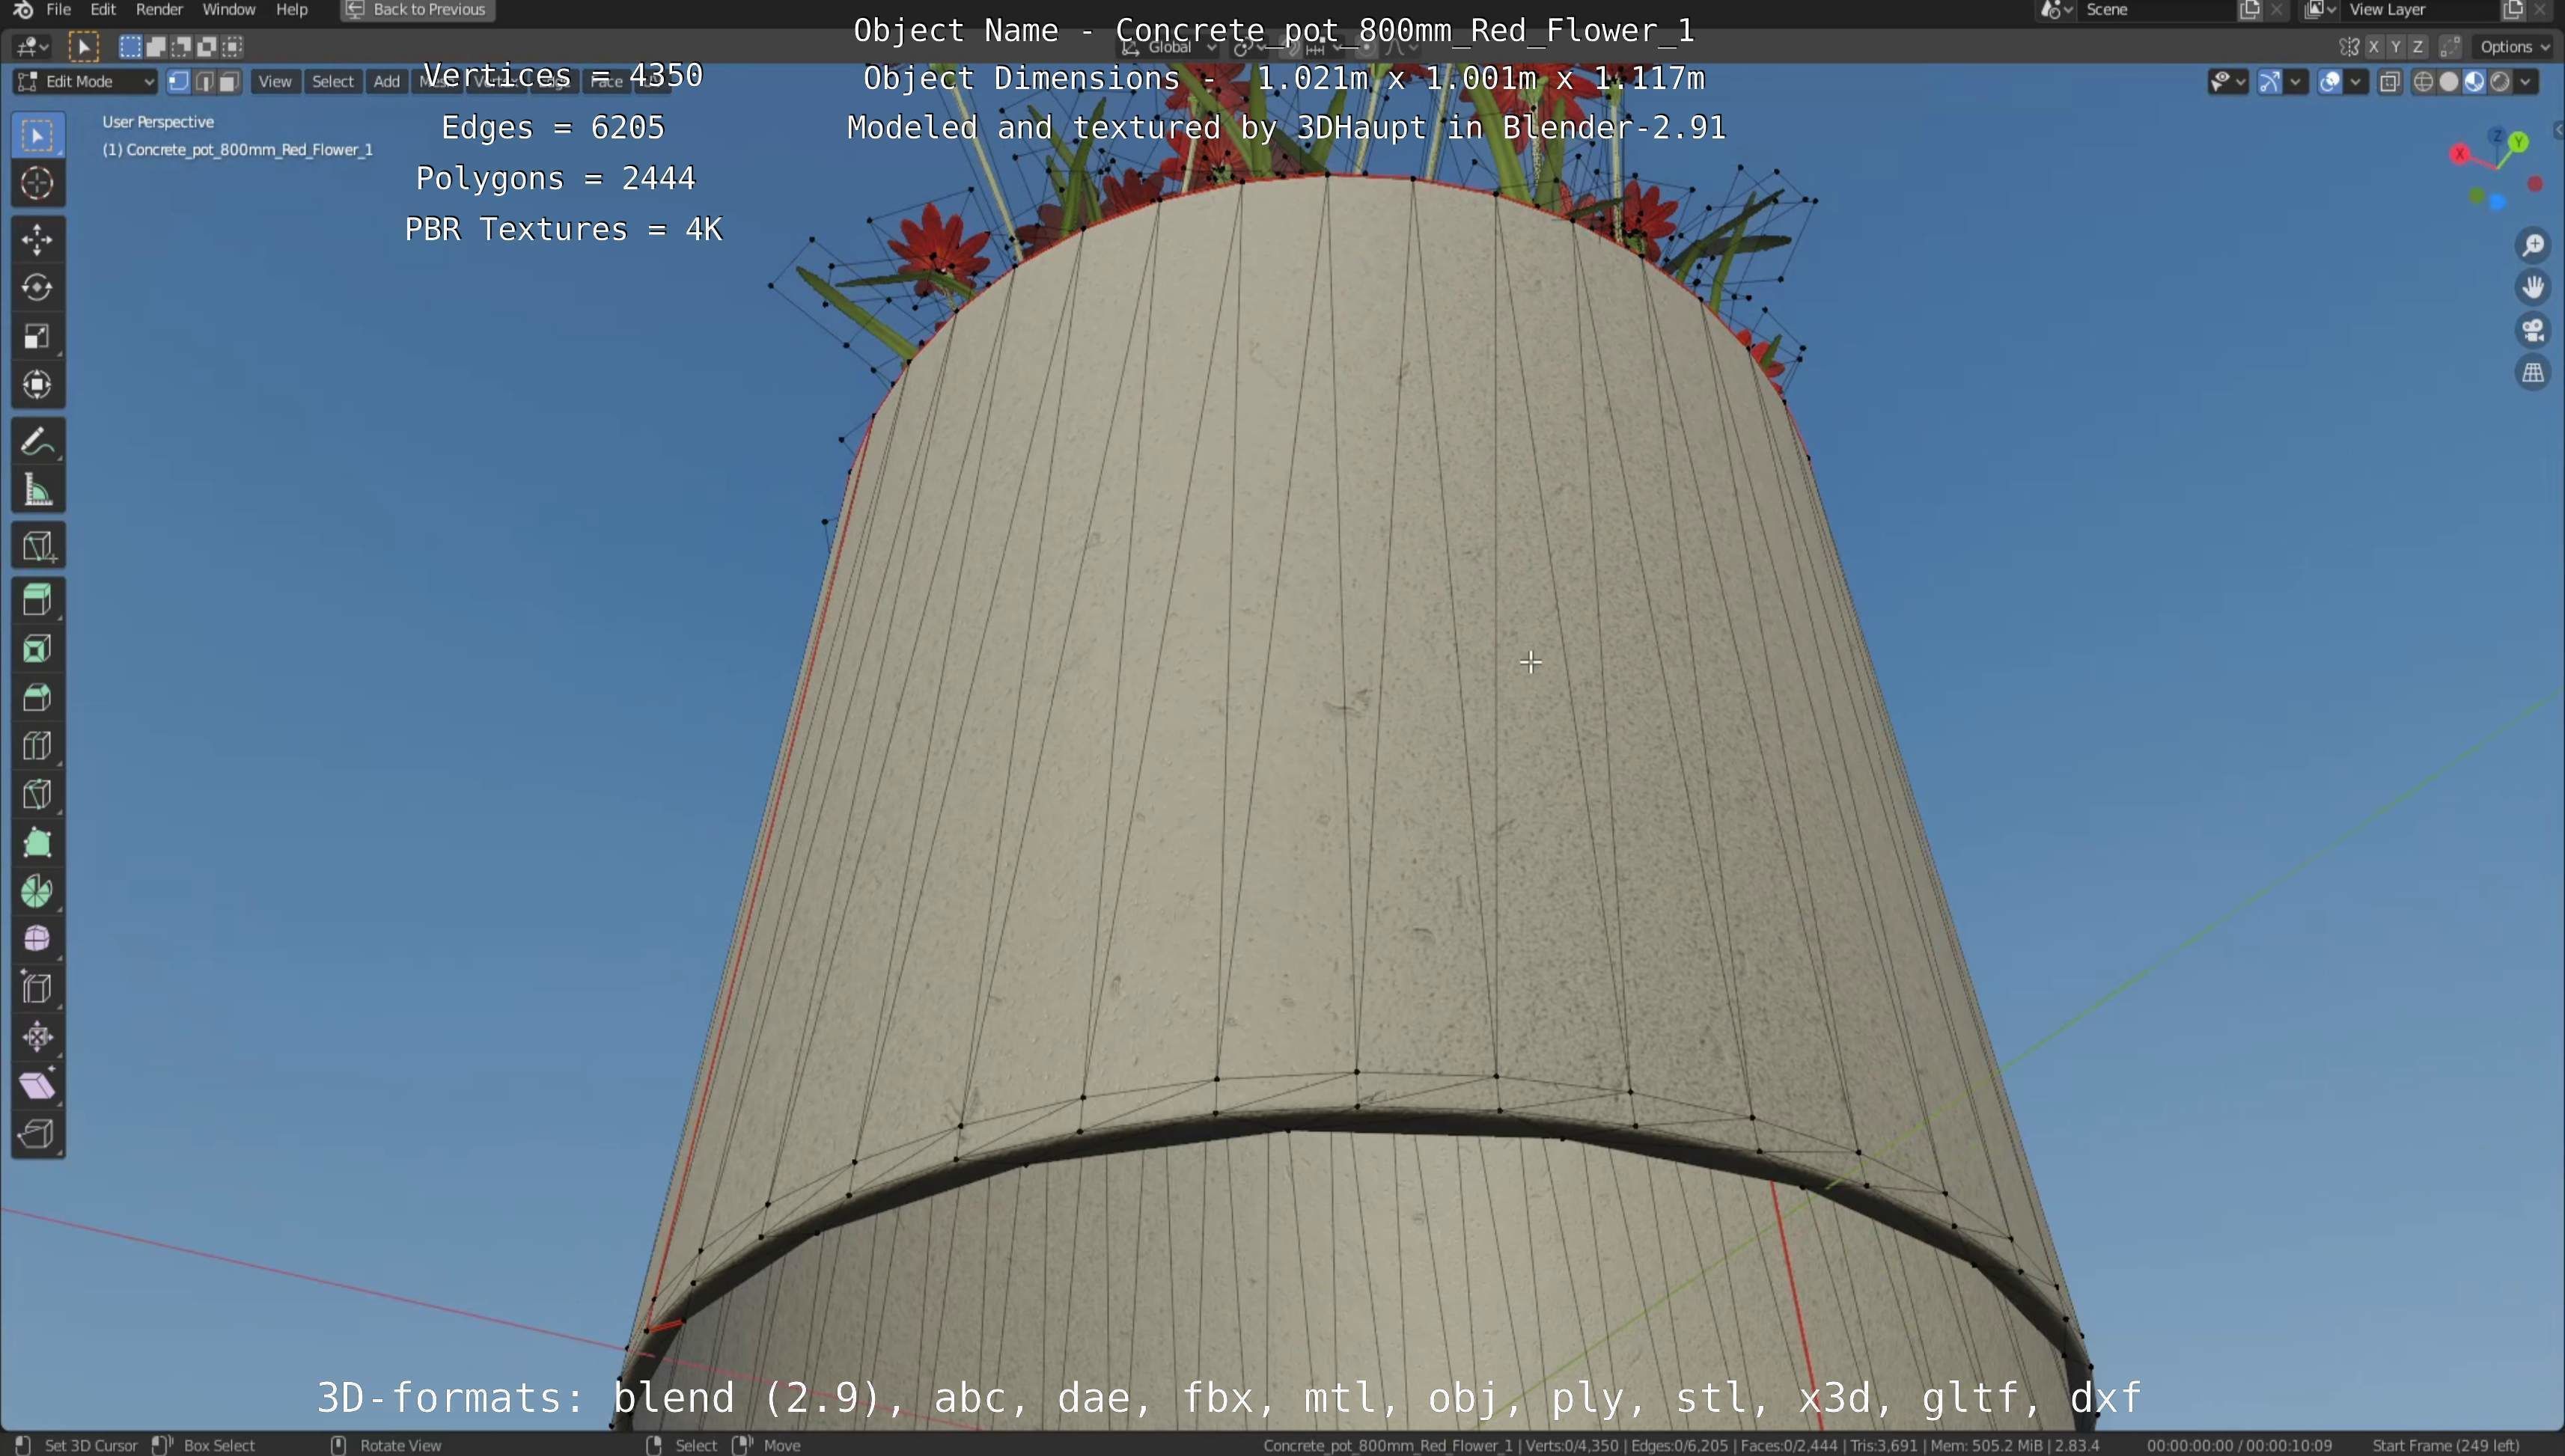Enable face select mode

coord(229,82)
